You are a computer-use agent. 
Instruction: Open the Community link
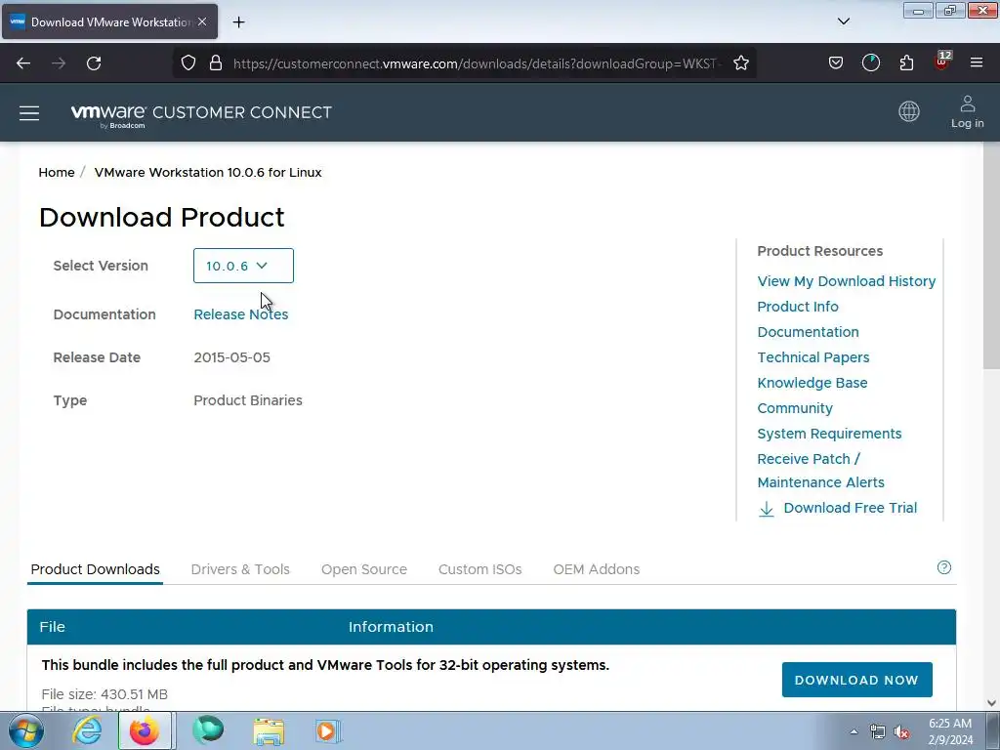(795, 408)
